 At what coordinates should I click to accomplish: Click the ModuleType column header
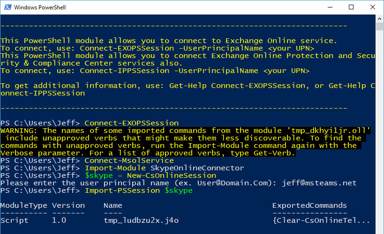24,205
